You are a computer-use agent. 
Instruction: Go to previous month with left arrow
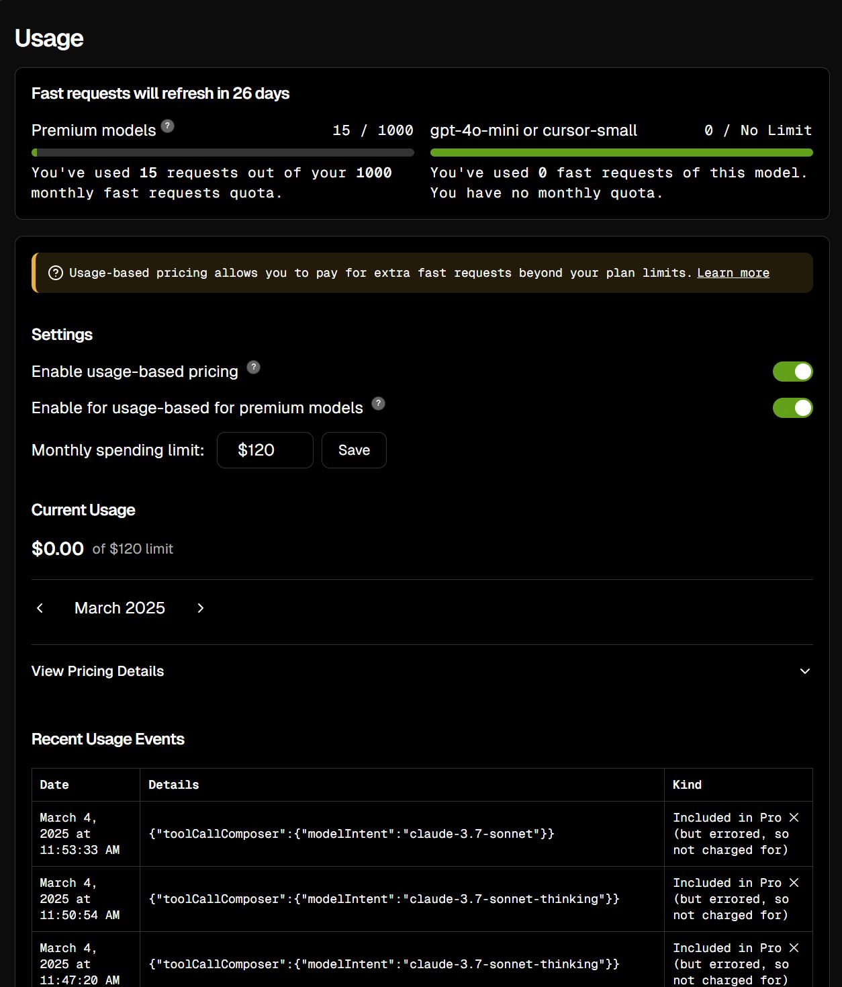click(40, 608)
